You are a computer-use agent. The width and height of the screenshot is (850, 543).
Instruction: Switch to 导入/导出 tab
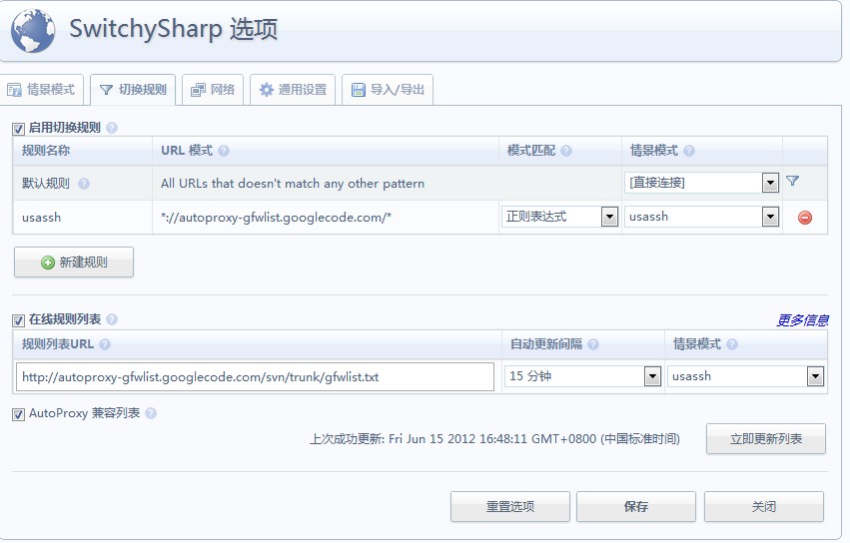pos(388,90)
